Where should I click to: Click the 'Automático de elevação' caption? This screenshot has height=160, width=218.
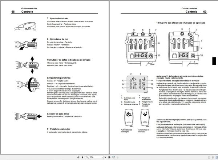(x=144, y=131)
